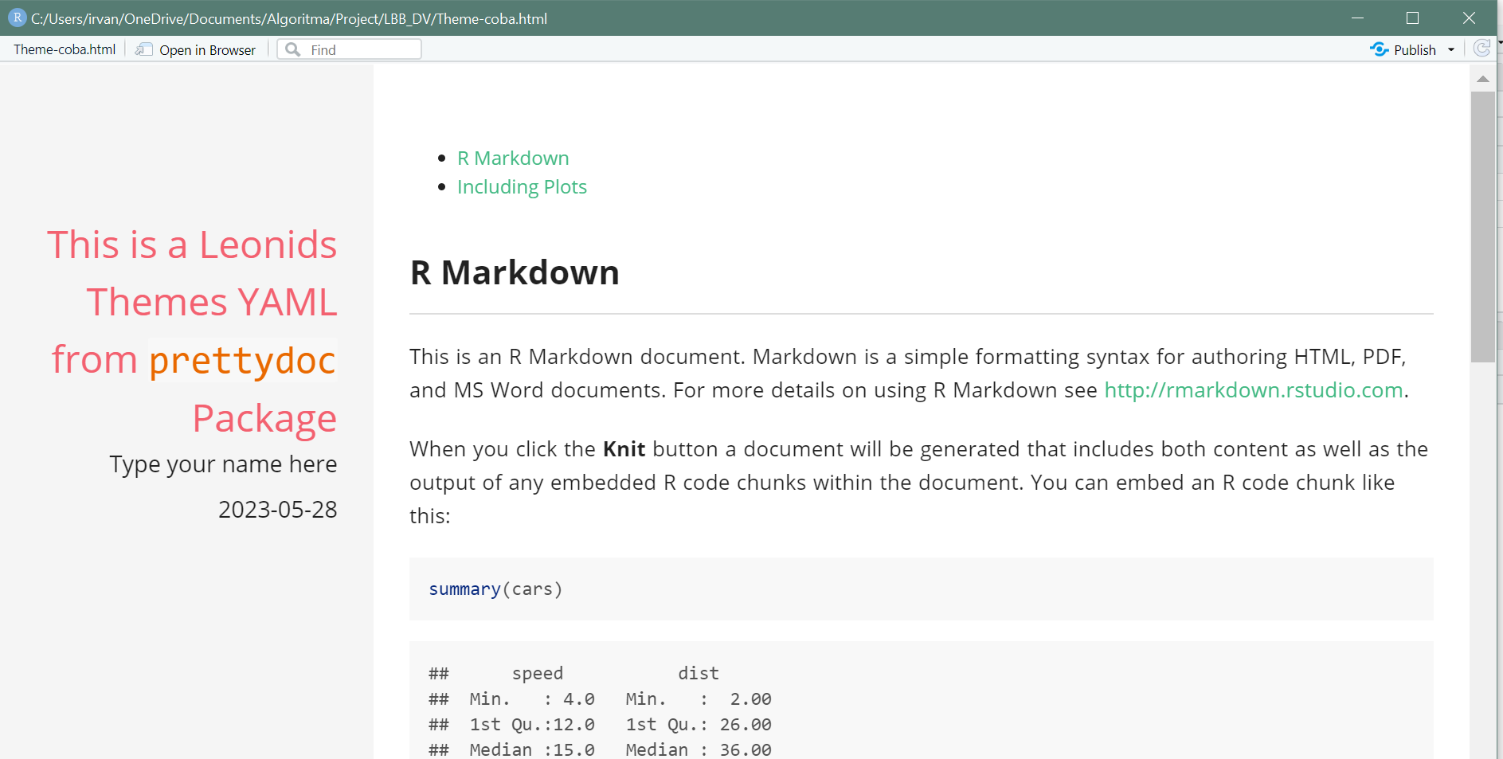
Task: Click the blue Publish icon
Action: tap(1379, 49)
